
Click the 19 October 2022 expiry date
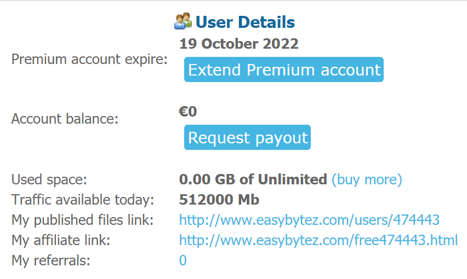(238, 44)
